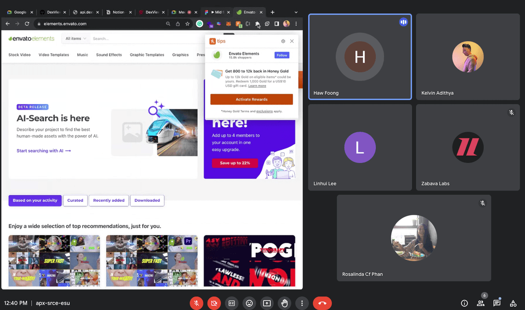Reload the Envato page
Screen dimensions: 525x310
tap(27, 24)
